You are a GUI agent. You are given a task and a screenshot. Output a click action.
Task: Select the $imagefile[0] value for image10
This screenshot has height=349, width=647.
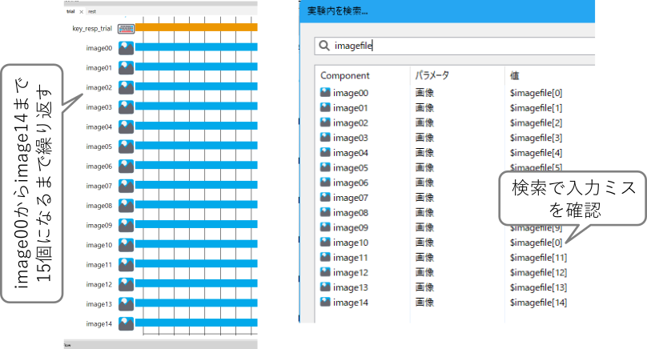[x=536, y=243]
